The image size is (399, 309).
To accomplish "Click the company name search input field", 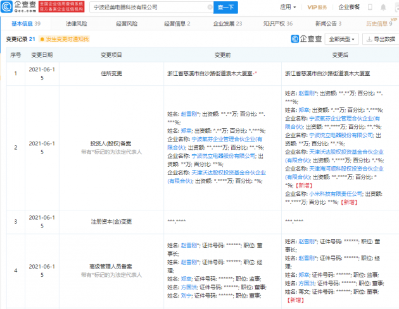I will click(150, 8).
